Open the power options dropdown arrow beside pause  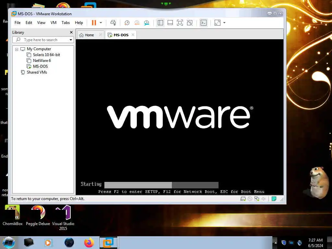click(x=101, y=23)
